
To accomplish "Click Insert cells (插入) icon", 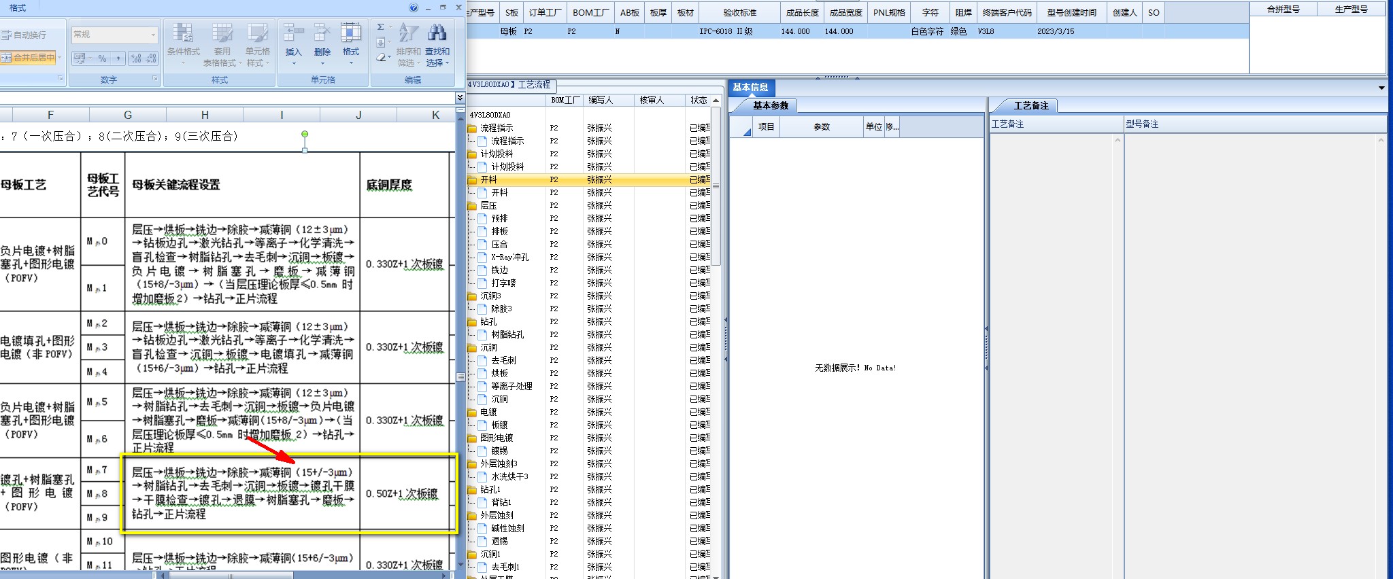I will [x=293, y=45].
